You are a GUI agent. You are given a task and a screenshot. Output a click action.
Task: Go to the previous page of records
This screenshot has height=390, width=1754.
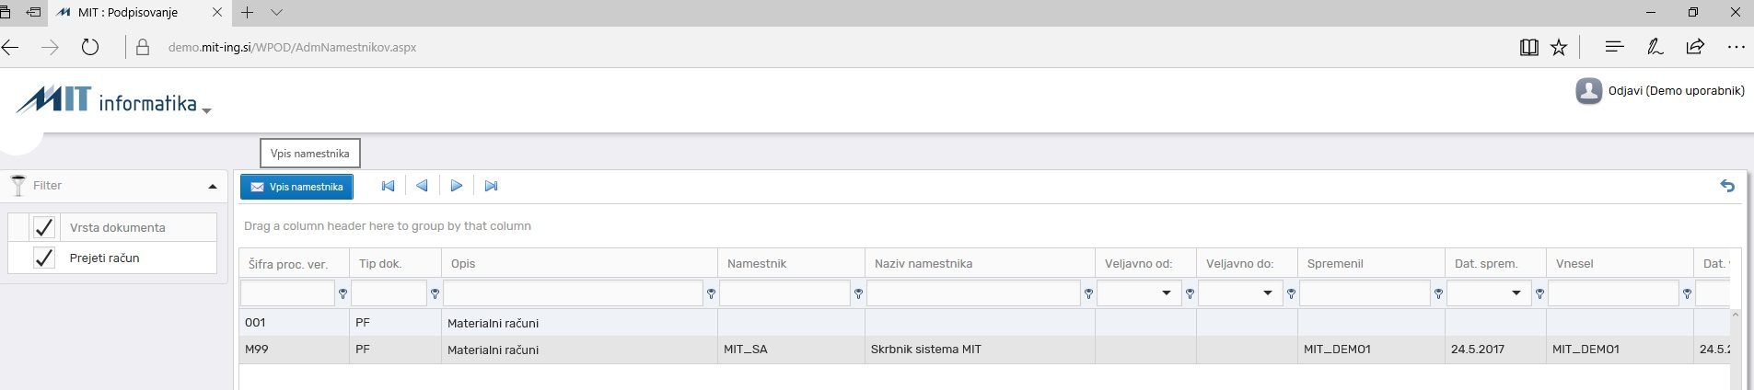422,186
